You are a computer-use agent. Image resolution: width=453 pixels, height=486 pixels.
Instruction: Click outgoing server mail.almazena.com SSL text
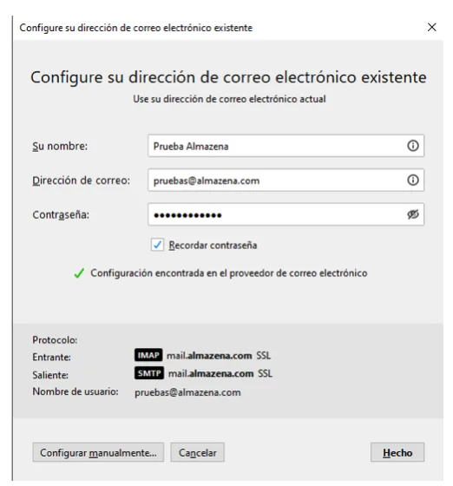coord(220,373)
